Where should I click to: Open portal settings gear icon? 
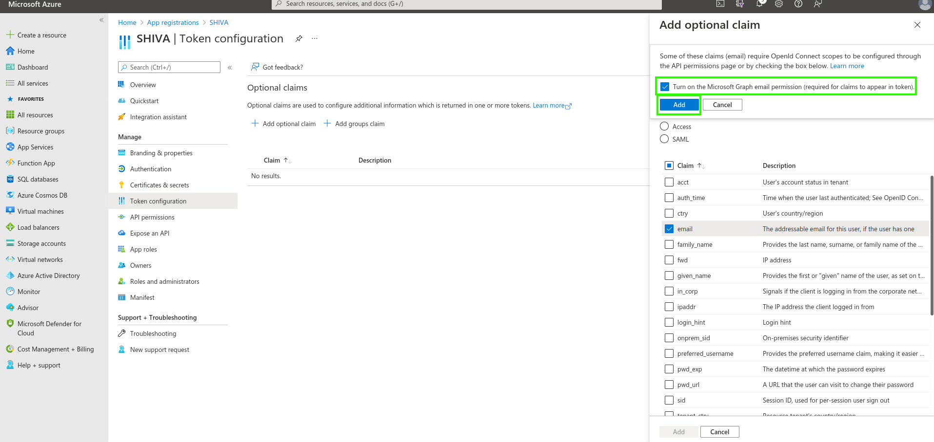(x=779, y=4)
